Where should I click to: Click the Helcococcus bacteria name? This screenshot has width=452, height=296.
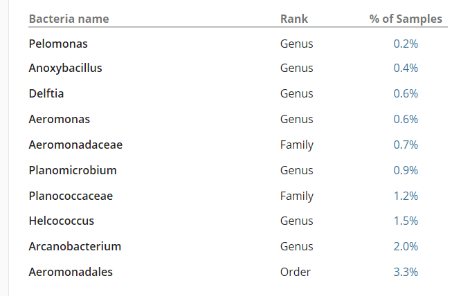pos(62,221)
